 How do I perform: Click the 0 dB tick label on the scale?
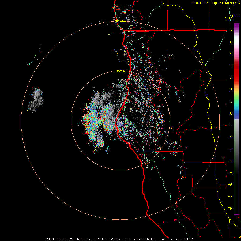point(231,114)
